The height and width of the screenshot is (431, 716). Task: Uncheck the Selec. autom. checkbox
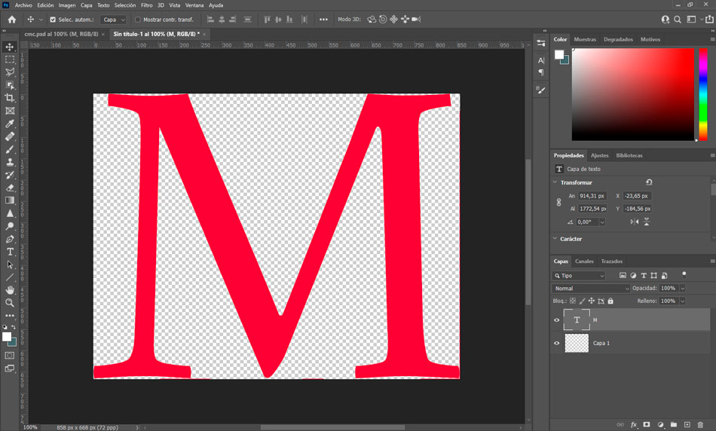tap(53, 20)
